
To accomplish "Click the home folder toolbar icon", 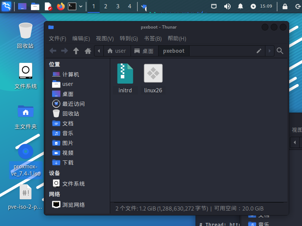I will coord(88,51).
